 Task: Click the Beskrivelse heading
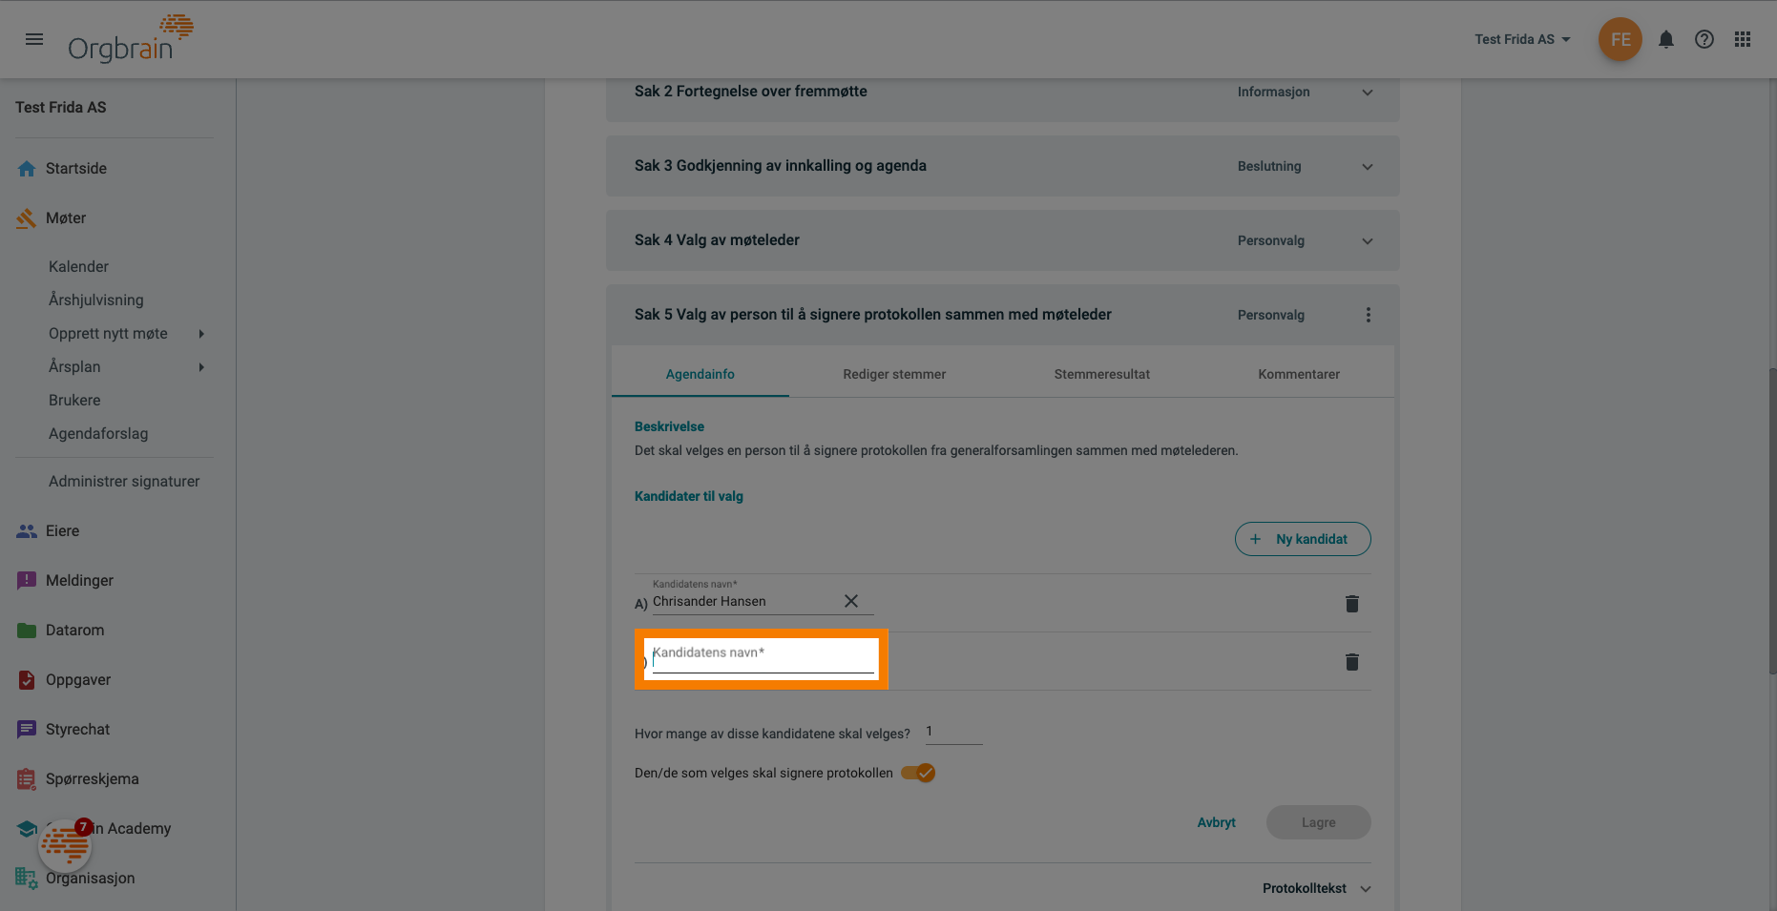pos(669,426)
